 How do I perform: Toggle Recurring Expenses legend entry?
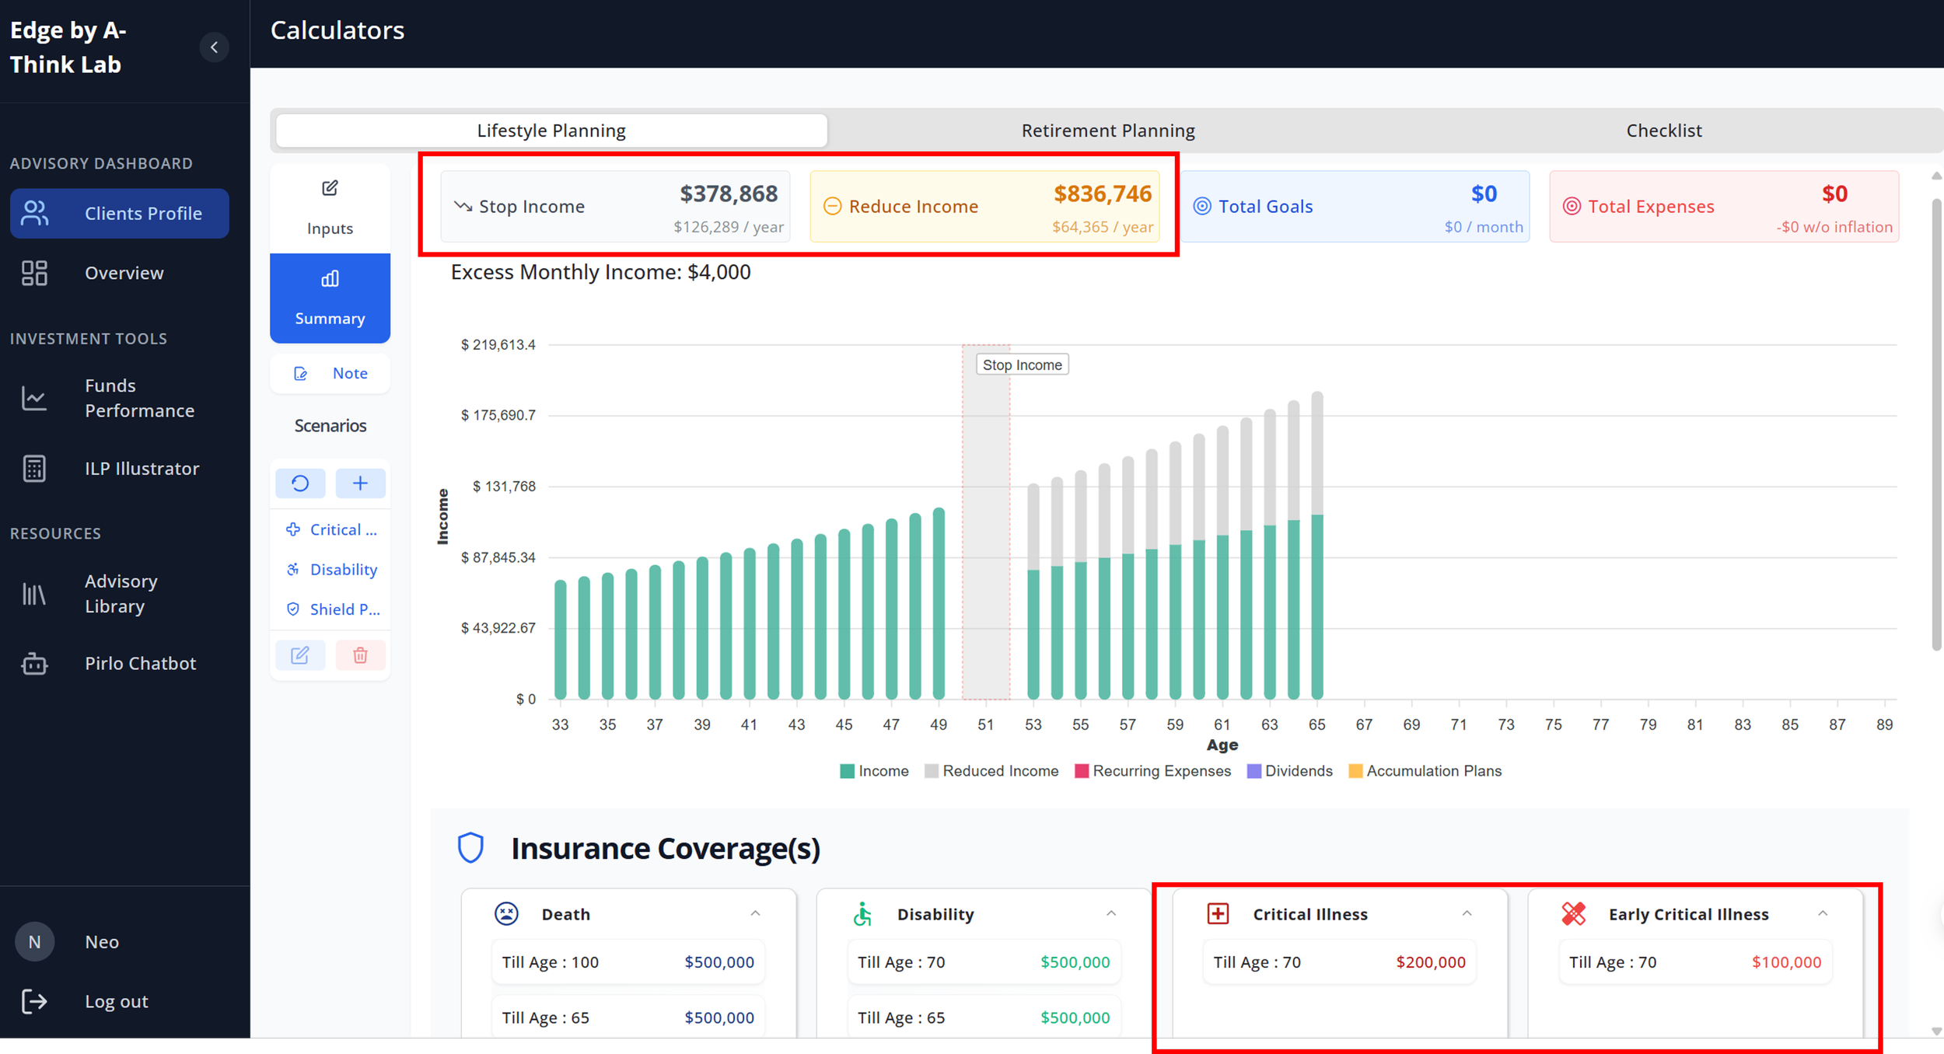point(1152,771)
